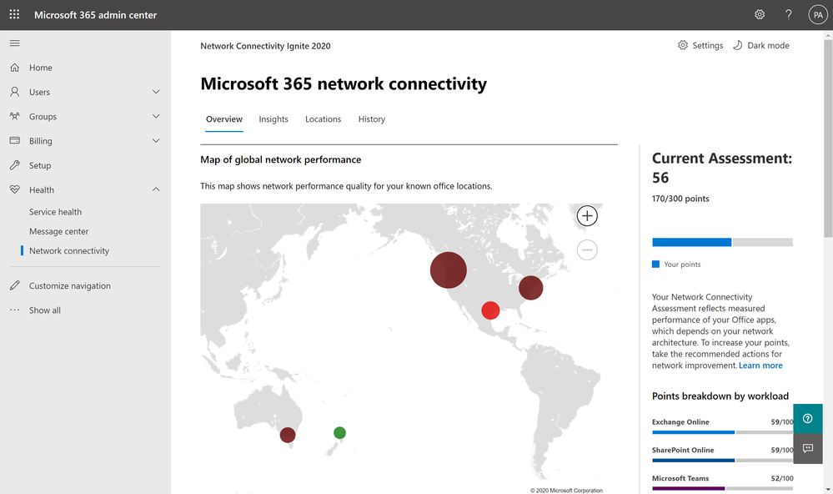Click the scrollbar down arrow
833x494 pixels.
(828, 489)
